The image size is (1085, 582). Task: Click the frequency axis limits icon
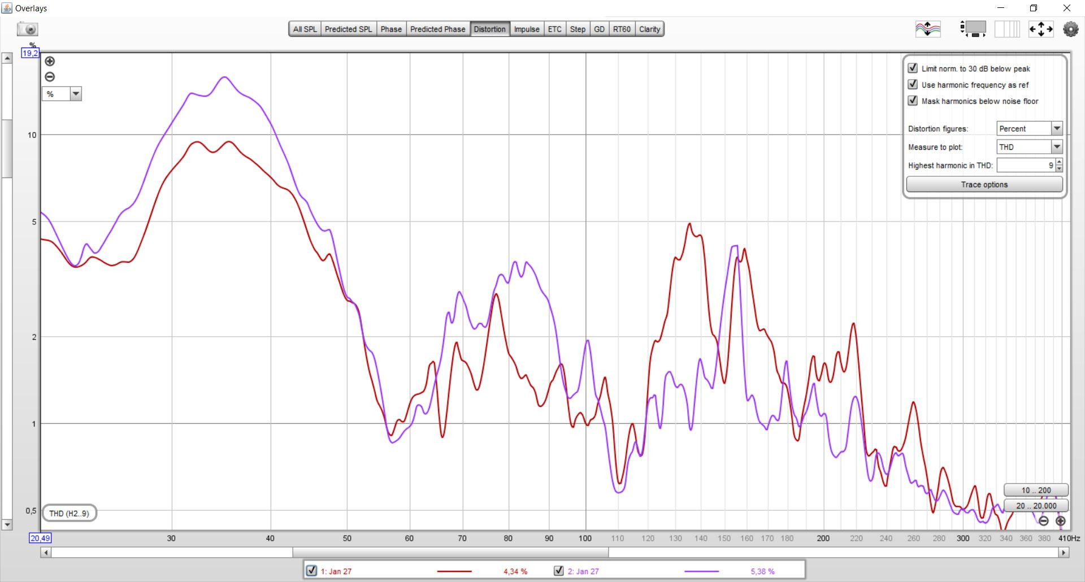[1007, 29]
